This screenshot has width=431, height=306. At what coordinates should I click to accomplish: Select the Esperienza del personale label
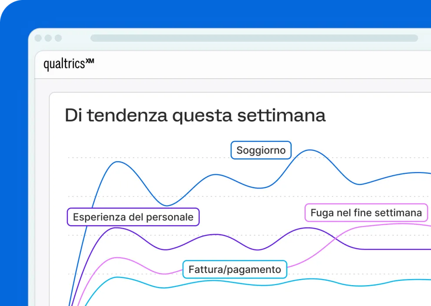click(x=133, y=217)
